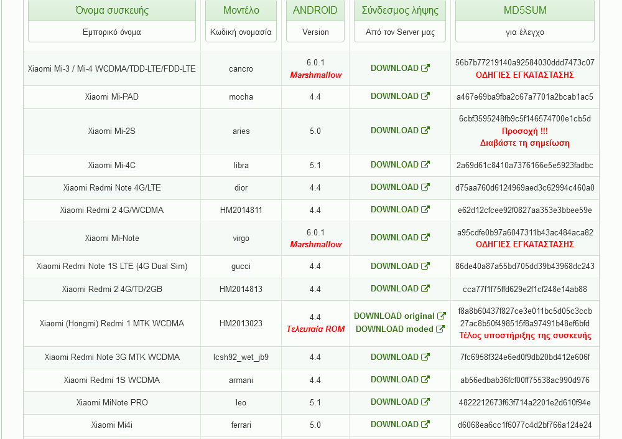Download the cancro Mi-3 / Mi-4 ROM
This screenshot has width=622, height=439.
[394, 68]
